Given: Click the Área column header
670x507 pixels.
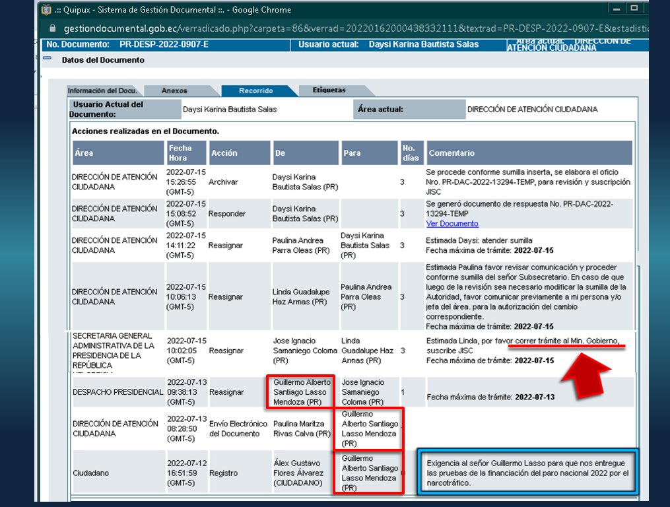Looking at the screenshot, I should click(x=118, y=152).
